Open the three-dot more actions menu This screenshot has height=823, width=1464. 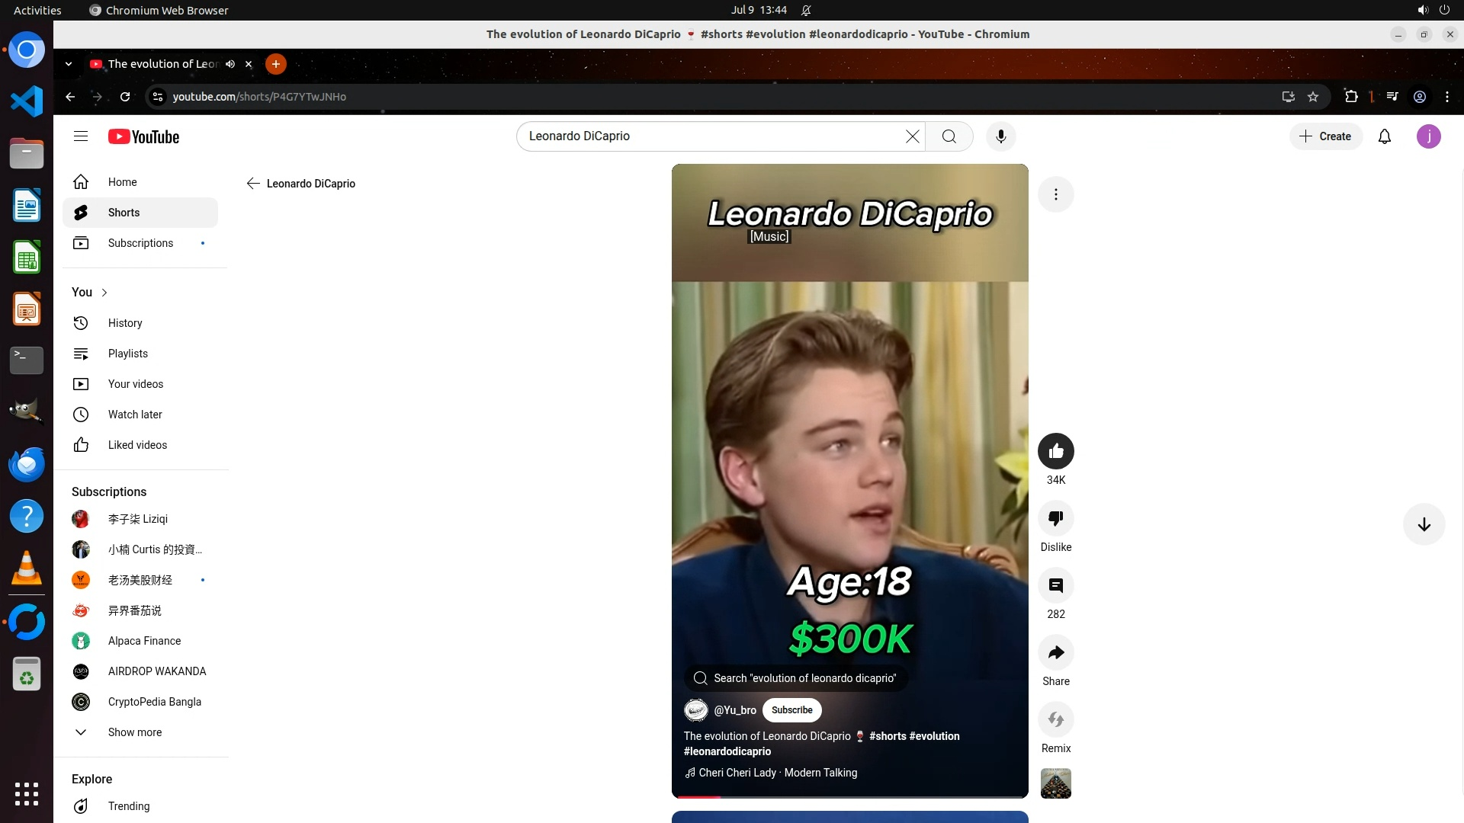[1055, 194]
